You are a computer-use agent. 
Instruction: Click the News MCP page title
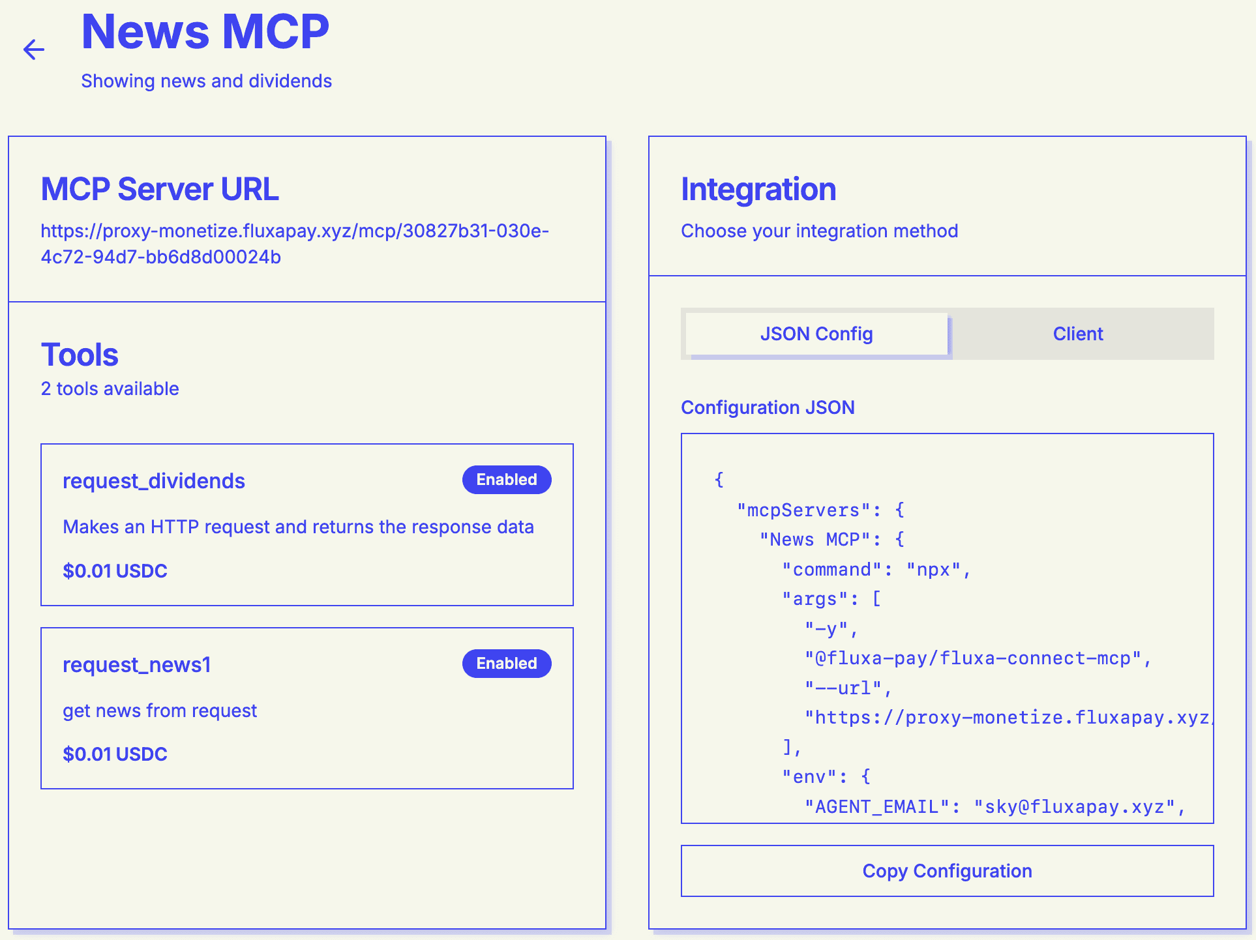pyautogui.click(x=205, y=31)
